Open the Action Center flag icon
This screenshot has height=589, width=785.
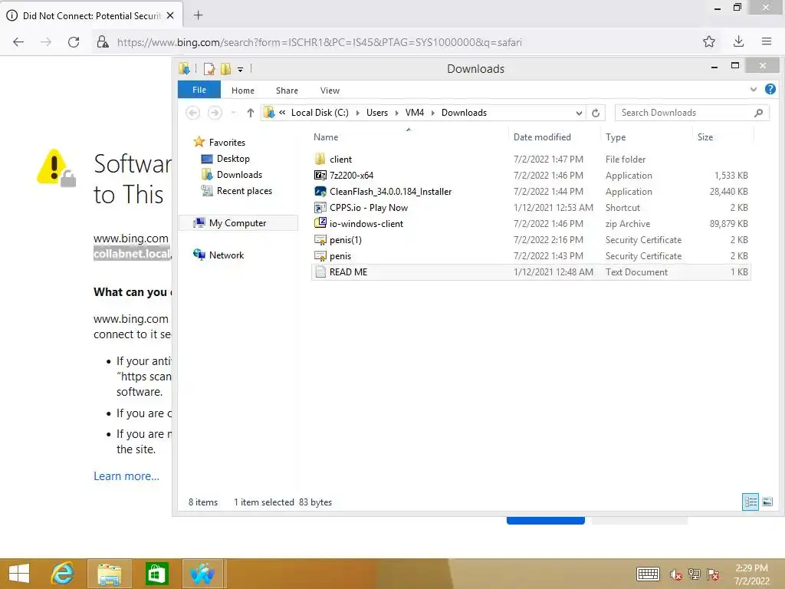tap(713, 574)
